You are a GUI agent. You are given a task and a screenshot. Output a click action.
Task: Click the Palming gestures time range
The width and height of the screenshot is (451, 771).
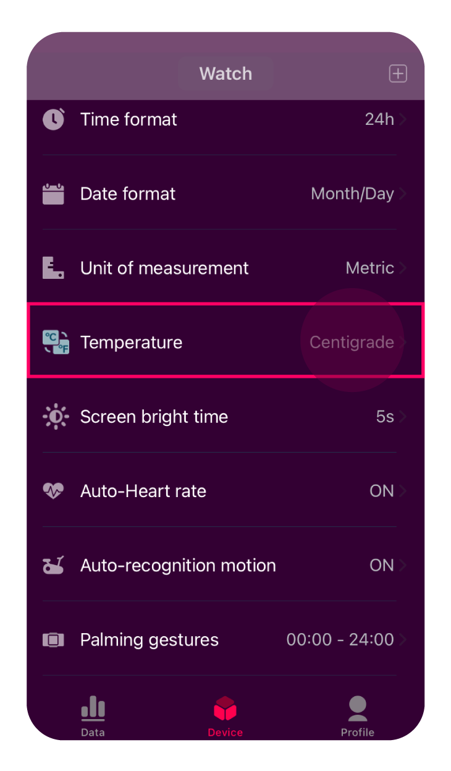340,639
